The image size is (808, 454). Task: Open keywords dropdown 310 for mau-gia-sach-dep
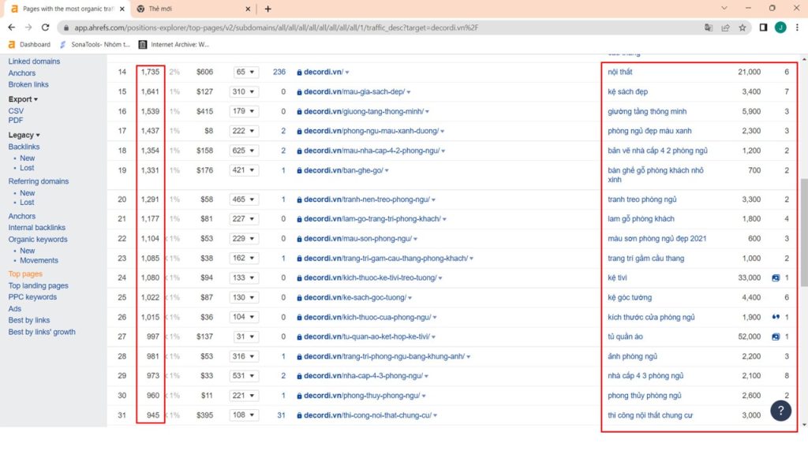click(x=243, y=91)
